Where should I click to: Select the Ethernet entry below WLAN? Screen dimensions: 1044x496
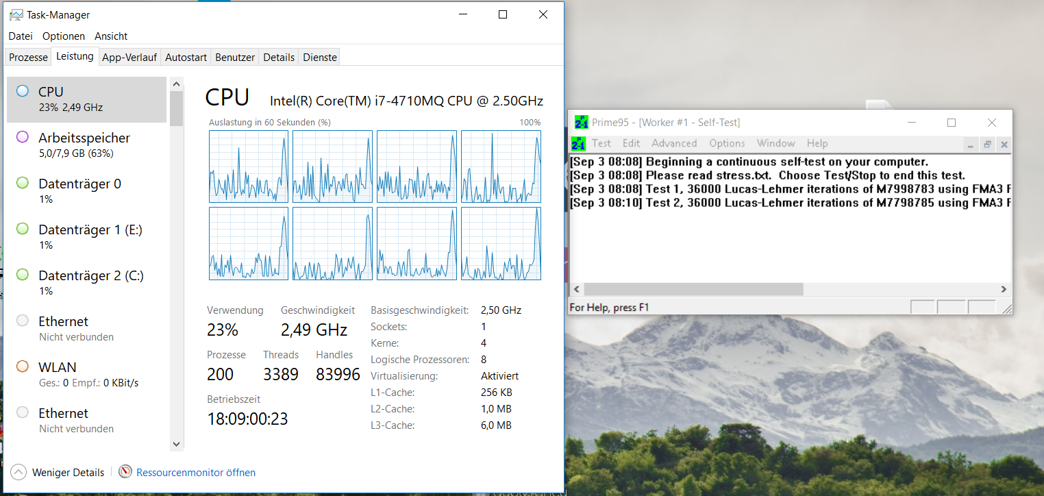[x=86, y=421]
